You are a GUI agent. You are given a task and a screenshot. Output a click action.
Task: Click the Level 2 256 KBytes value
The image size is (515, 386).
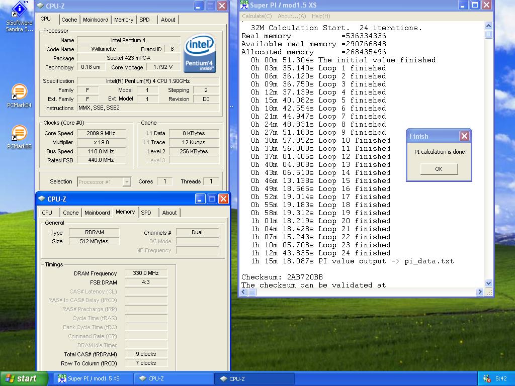194,151
